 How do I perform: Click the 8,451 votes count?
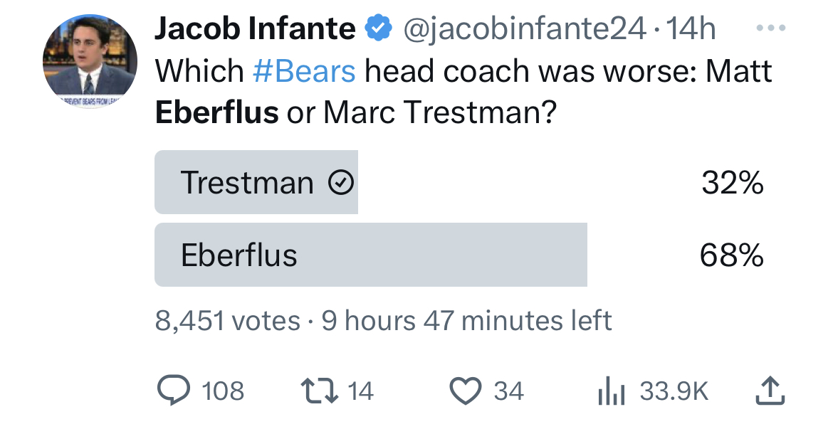pos(227,321)
